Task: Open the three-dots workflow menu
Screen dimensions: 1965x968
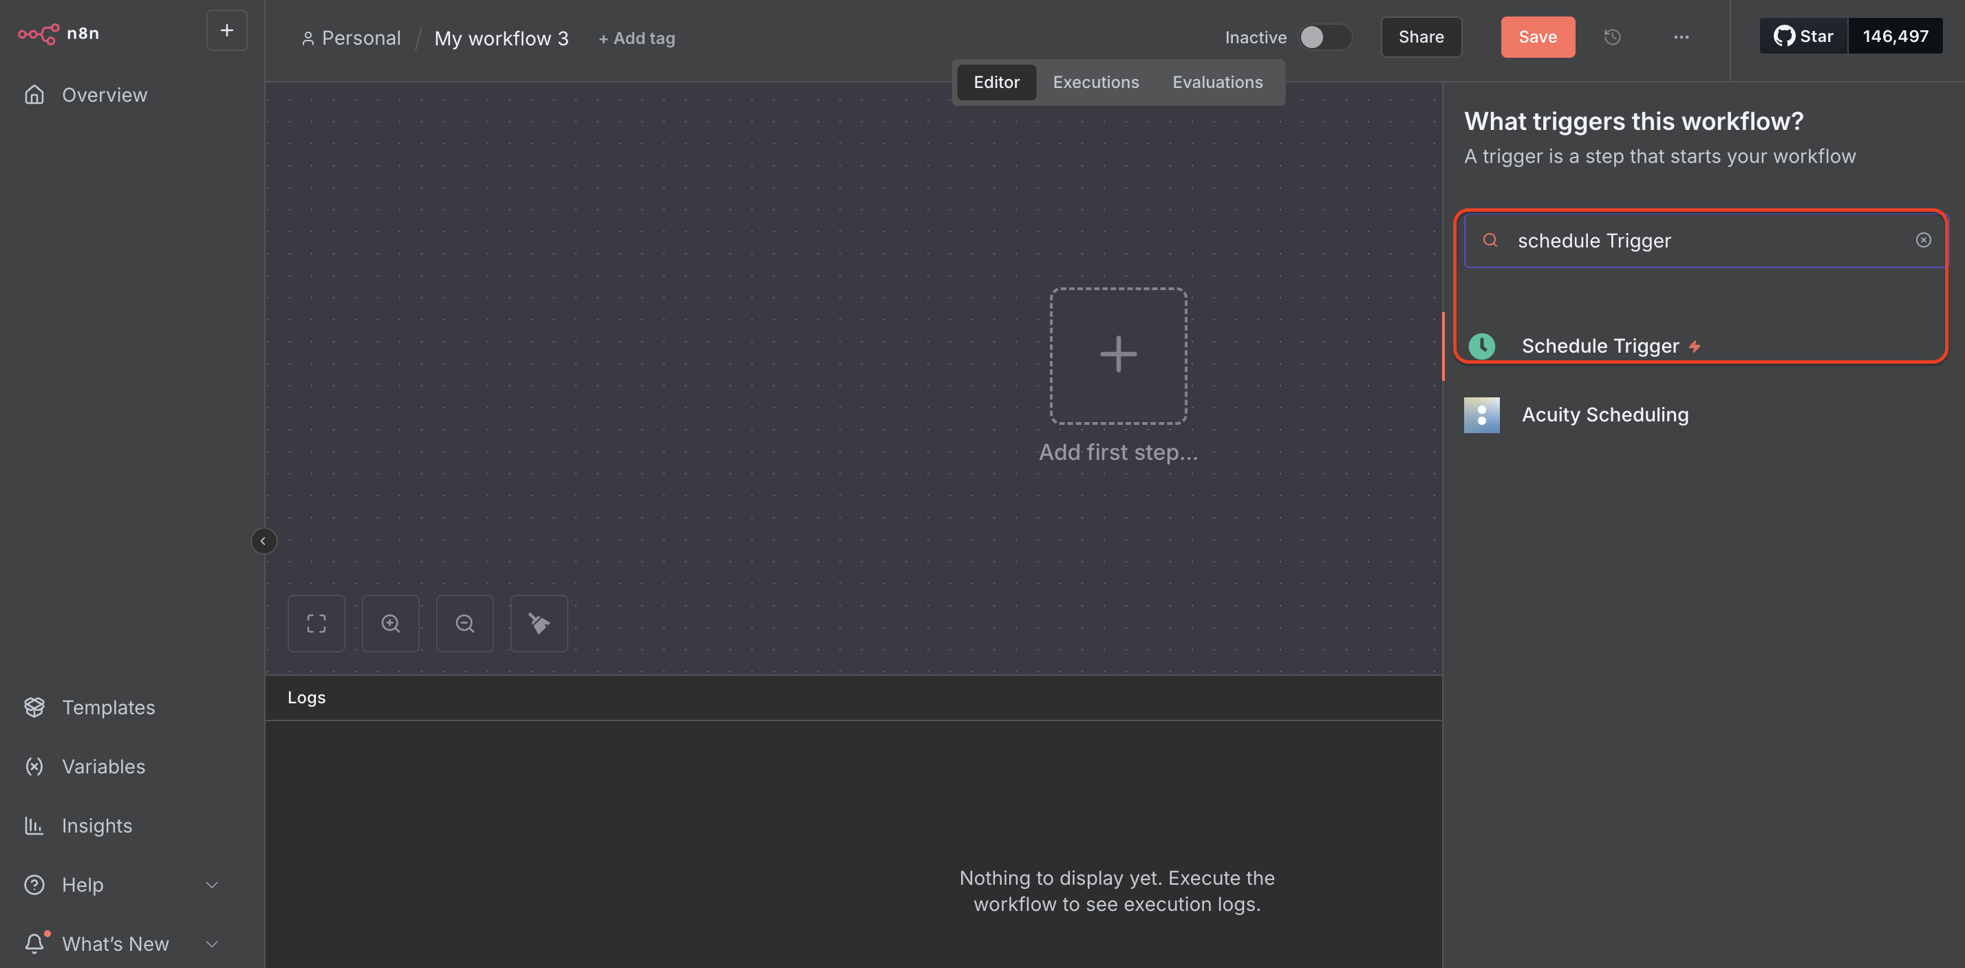Action: point(1682,36)
